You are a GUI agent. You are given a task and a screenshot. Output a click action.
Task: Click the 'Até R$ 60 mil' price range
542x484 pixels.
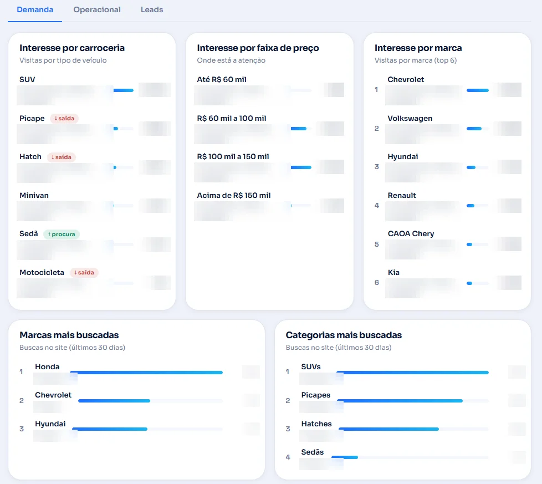point(222,79)
